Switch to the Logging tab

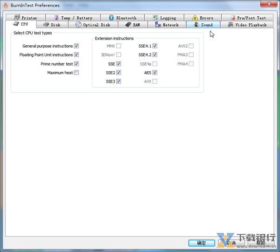pos(164,18)
